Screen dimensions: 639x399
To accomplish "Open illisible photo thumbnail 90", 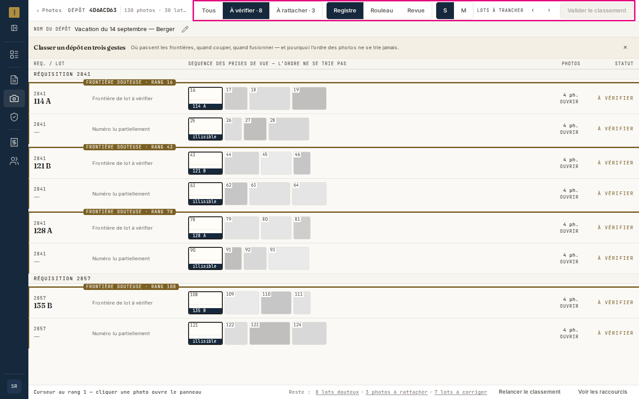I will click(x=205, y=258).
